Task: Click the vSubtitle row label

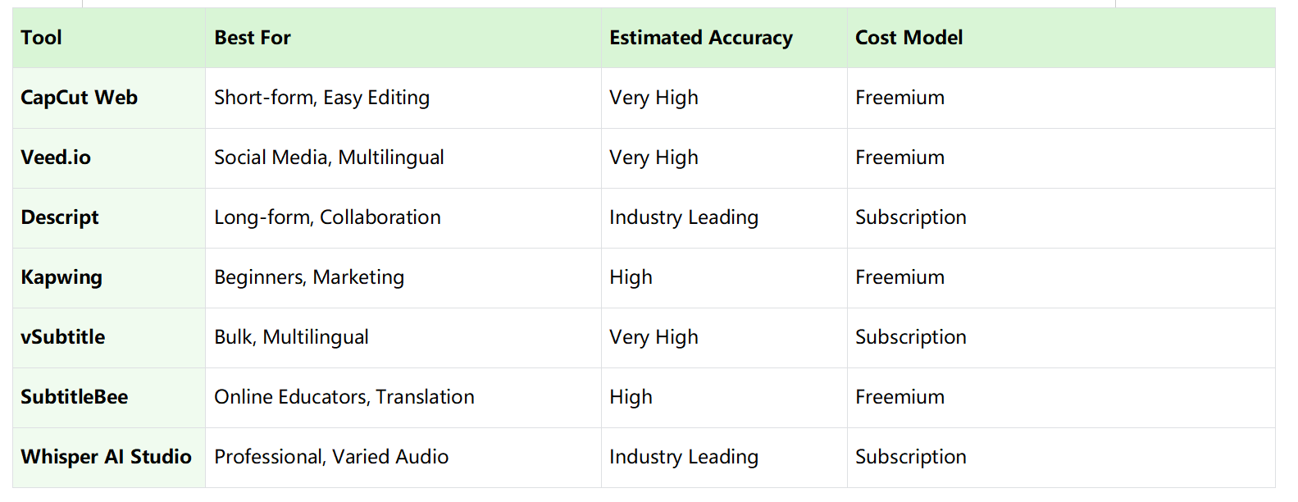Action: [63, 337]
